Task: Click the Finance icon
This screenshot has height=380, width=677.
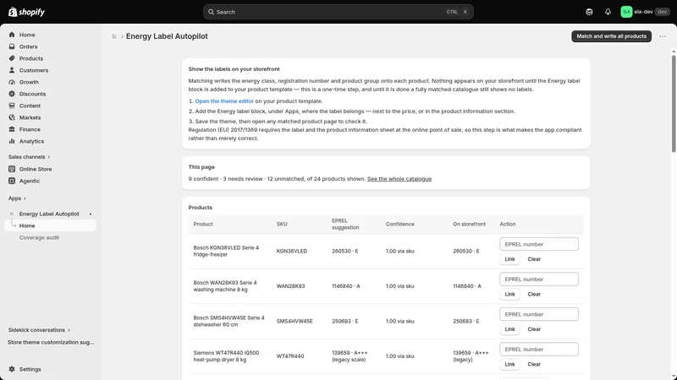Action: [x=12, y=129]
